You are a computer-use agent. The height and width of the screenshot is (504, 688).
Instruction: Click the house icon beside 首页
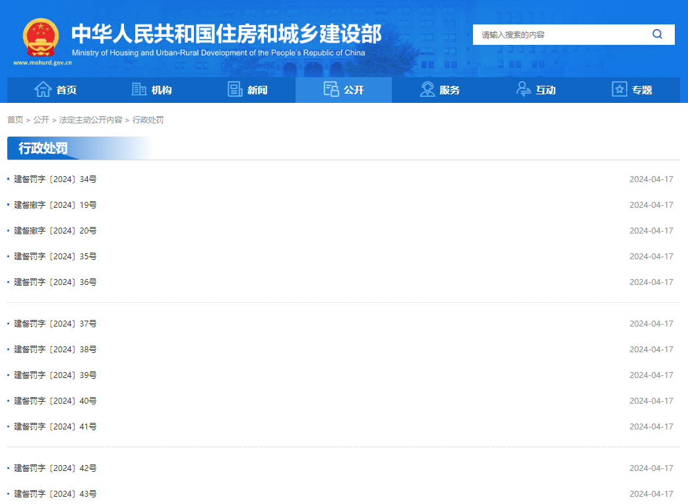[x=43, y=90]
